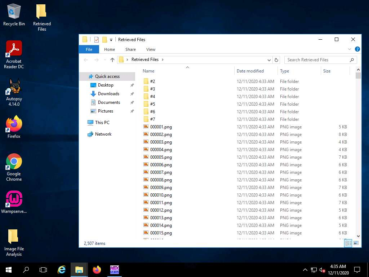Viewport: 369px width, 277px height.
Task: Unpin Pictures from Quick access
Action: pos(132,111)
